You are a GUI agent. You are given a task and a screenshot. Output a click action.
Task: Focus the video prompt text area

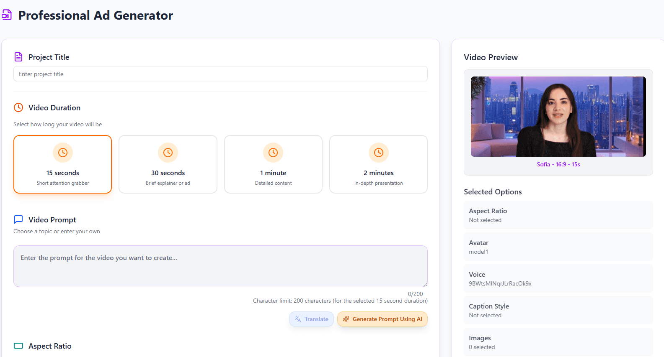(x=220, y=266)
